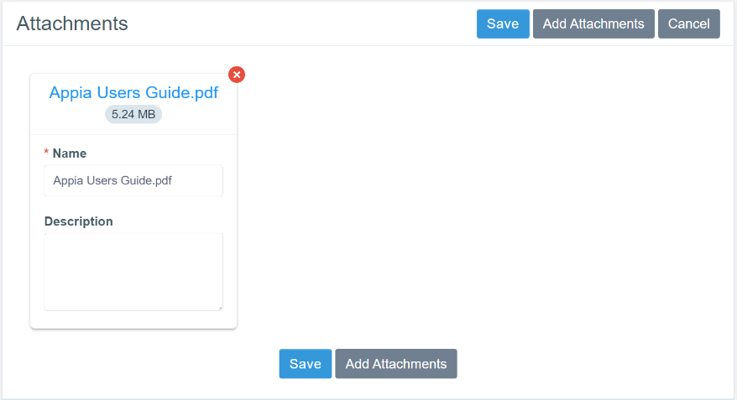Cancel the attachments form
The width and height of the screenshot is (737, 400).
point(688,23)
